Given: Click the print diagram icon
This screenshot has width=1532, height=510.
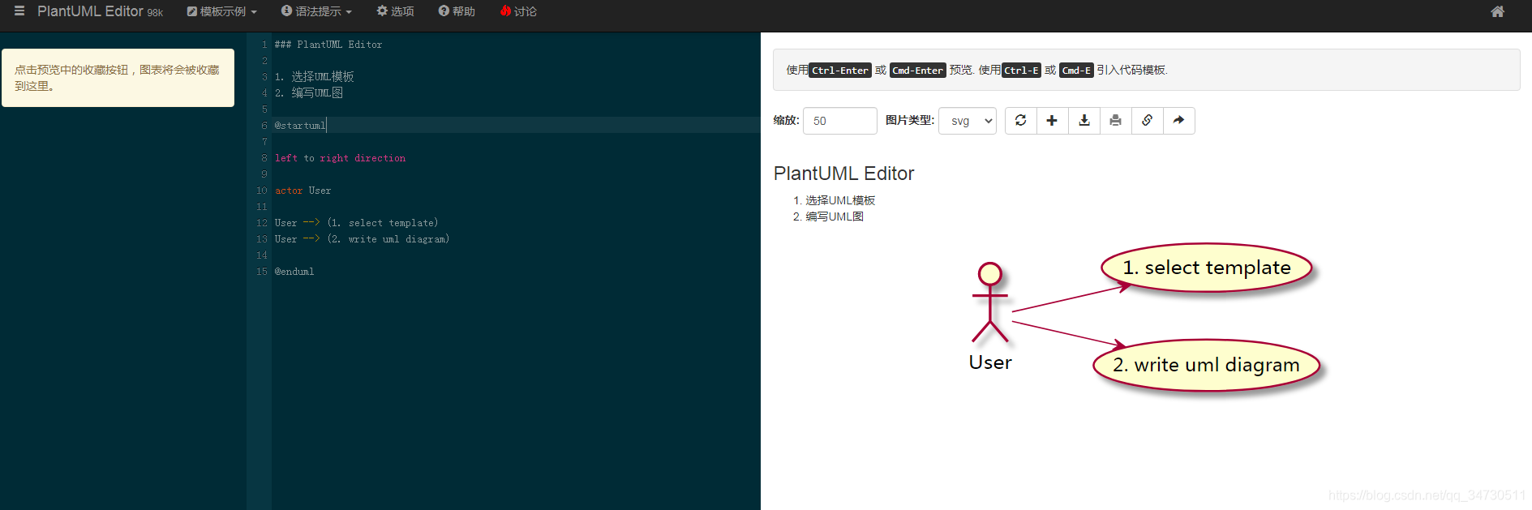Looking at the screenshot, I should [1115, 121].
